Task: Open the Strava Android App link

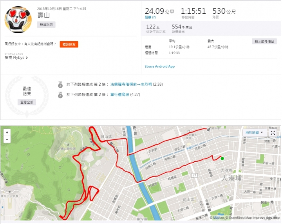Action: coord(160,66)
